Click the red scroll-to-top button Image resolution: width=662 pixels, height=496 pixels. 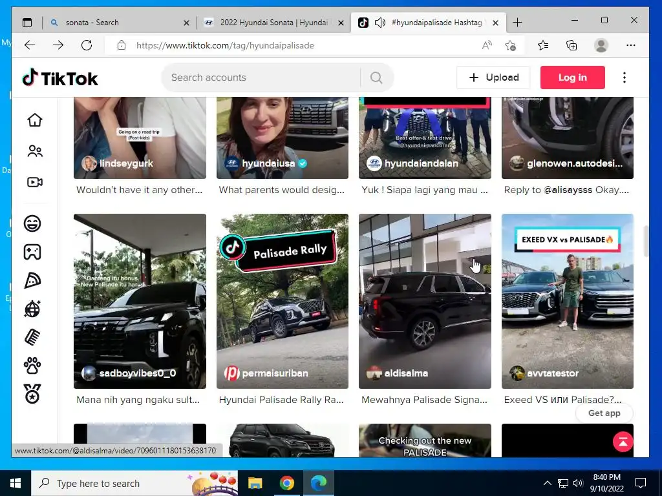pyautogui.click(x=623, y=442)
